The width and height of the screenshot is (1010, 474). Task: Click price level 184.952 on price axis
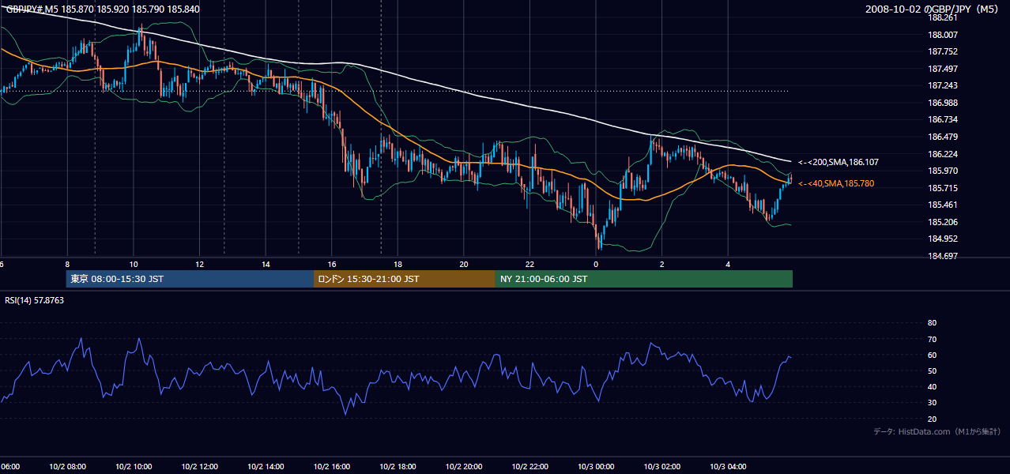(943, 239)
